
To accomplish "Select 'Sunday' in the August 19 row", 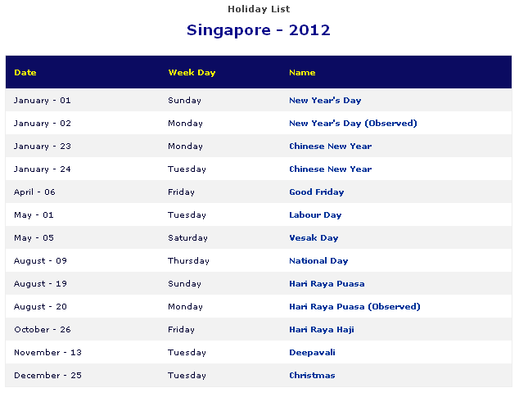I will point(184,284).
